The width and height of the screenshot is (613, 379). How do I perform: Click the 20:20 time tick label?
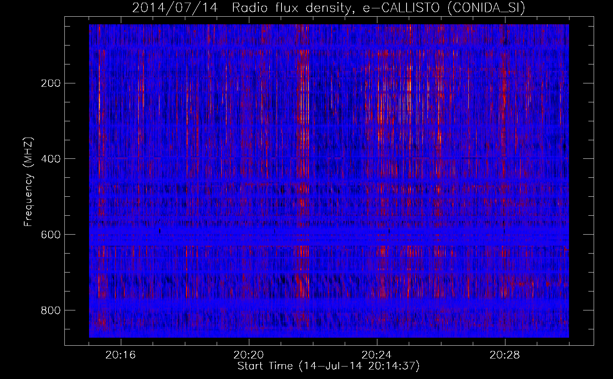click(249, 356)
